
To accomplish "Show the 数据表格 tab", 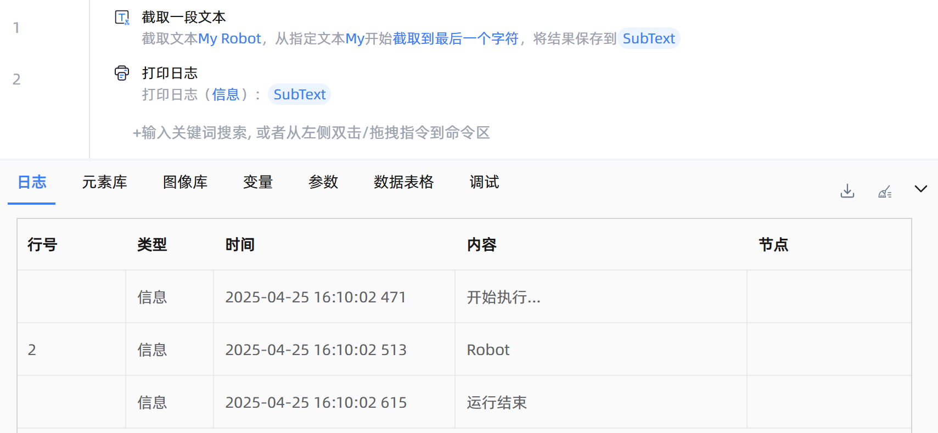I will click(x=403, y=182).
